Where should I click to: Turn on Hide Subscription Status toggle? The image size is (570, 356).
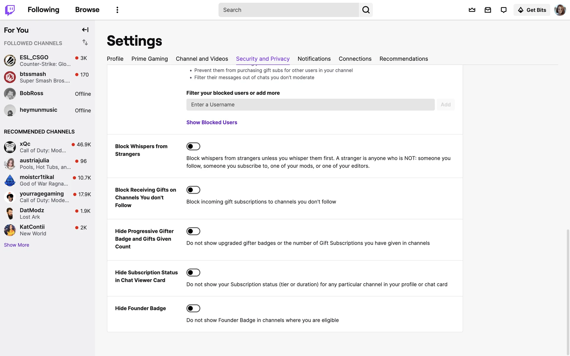coord(193,272)
